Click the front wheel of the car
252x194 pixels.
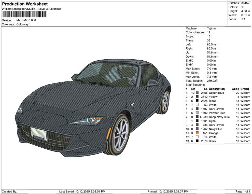[120, 135]
